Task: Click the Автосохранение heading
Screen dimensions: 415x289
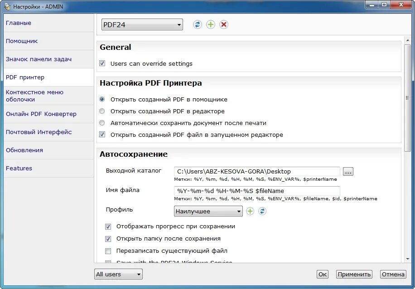Action: [134, 154]
